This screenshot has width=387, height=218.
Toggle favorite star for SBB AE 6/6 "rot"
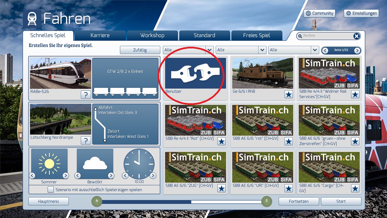[x=289, y=141]
